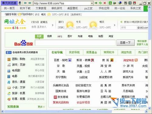This screenshot has width=152, height=114.
Task: Click the vertical scrollbar down arrow
Action: [x=150, y=108]
